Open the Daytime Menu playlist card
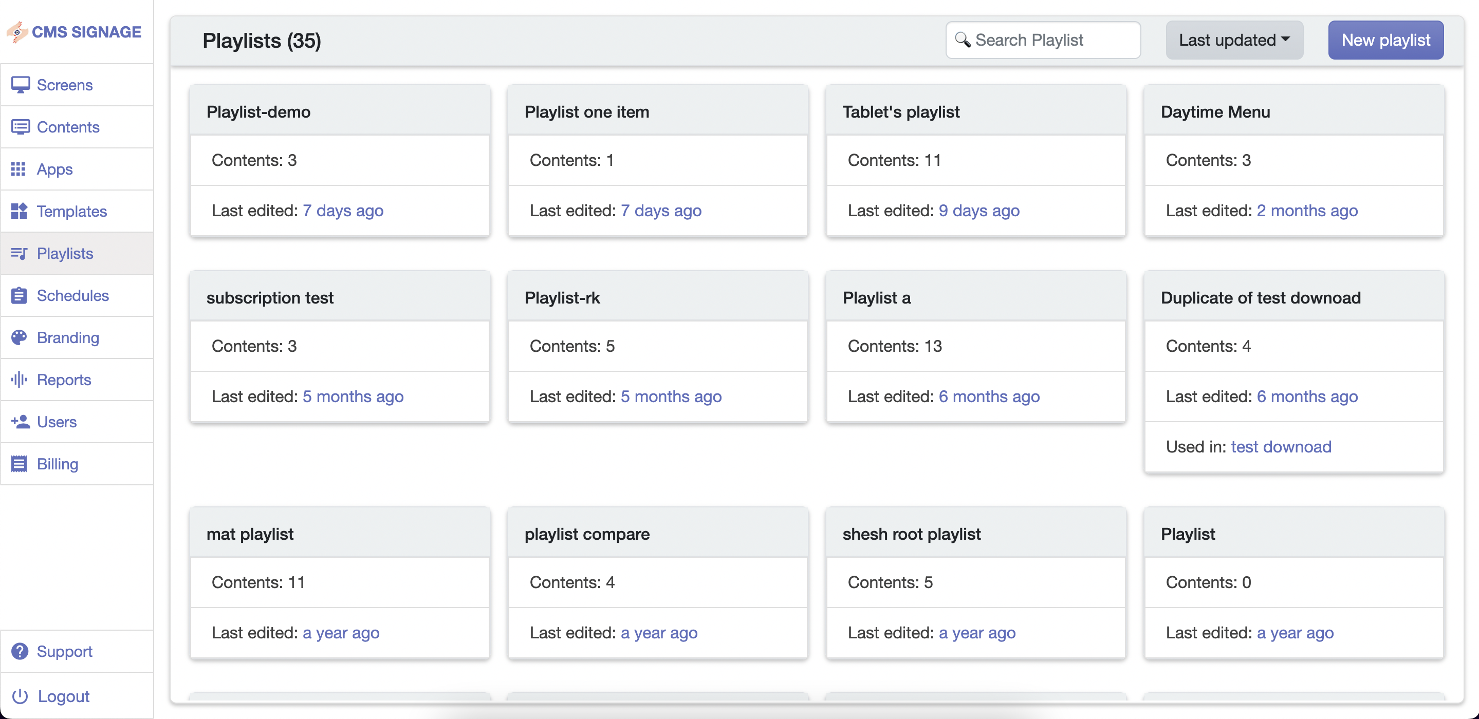 [x=1215, y=112]
